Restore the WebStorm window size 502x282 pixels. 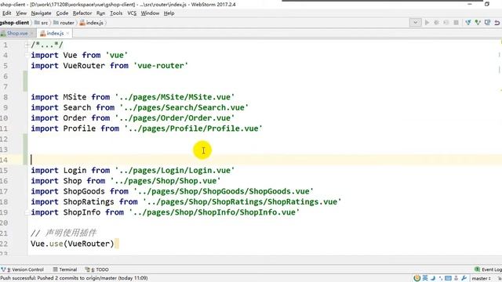pos(487,4)
